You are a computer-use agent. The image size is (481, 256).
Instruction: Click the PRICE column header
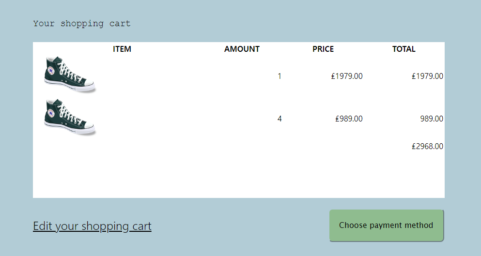323,49
